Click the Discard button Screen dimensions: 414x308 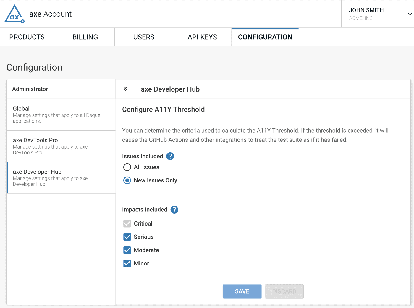point(284,291)
